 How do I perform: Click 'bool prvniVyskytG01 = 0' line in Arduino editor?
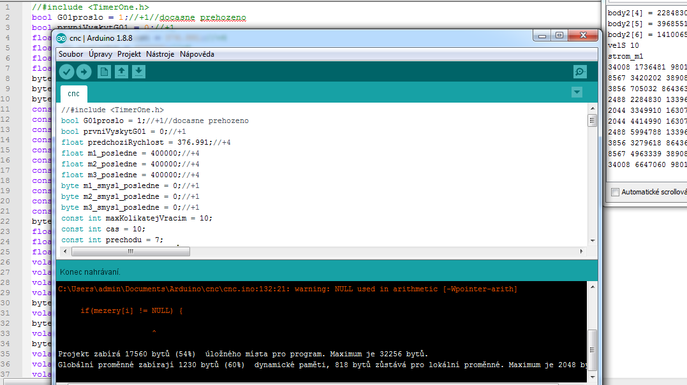[123, 131]
